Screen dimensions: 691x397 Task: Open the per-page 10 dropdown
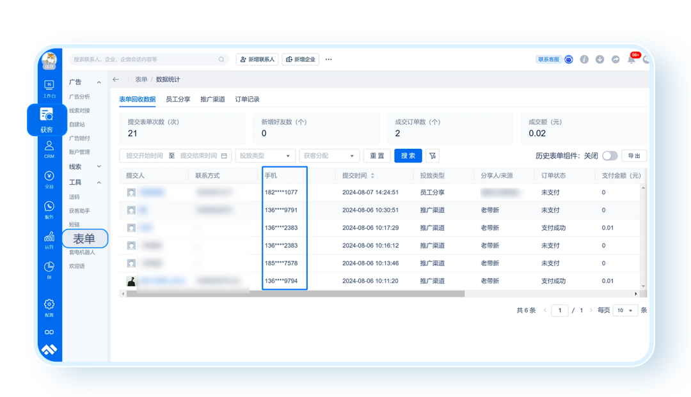625,310
